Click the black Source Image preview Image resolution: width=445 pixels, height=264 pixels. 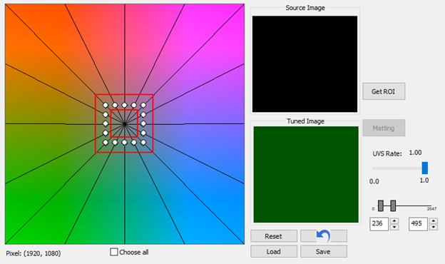point(305,64)
